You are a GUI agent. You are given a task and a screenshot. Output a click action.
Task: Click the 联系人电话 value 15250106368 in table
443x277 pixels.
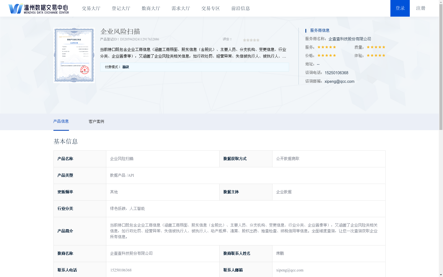121,270
